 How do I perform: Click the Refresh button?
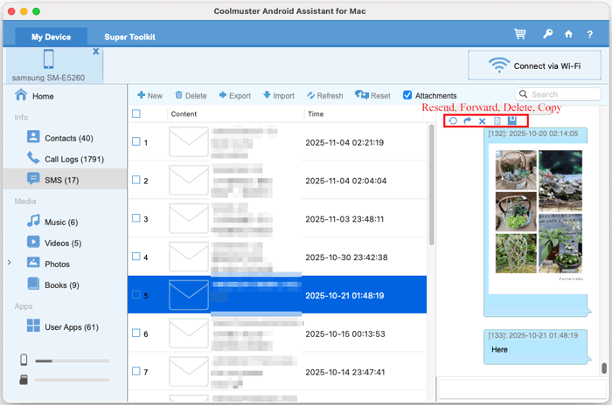coord(324,95)
